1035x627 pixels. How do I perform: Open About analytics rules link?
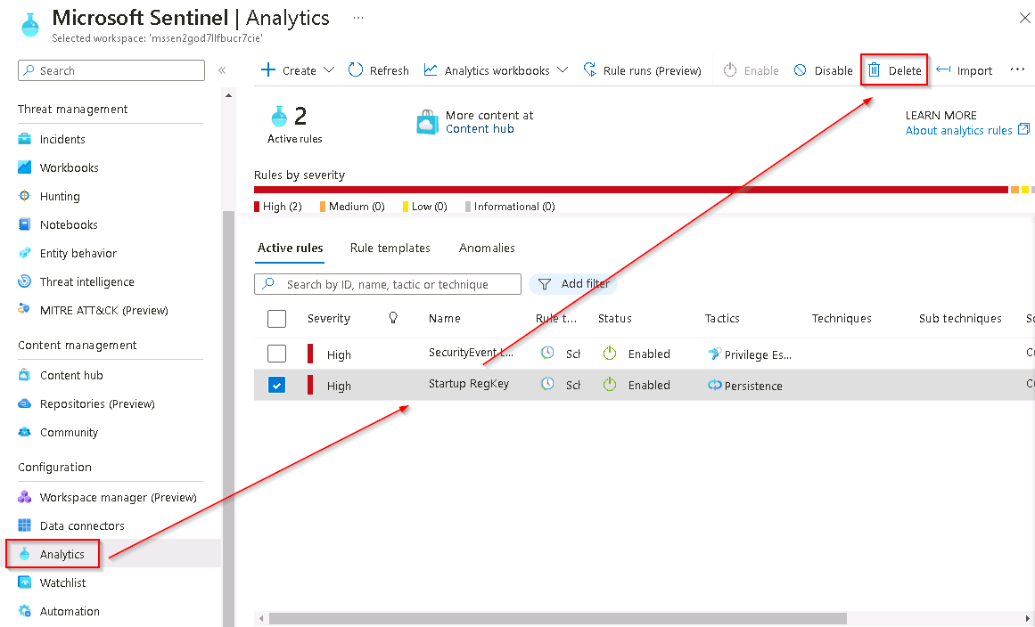pyautogui.click(x=967, y=130)
